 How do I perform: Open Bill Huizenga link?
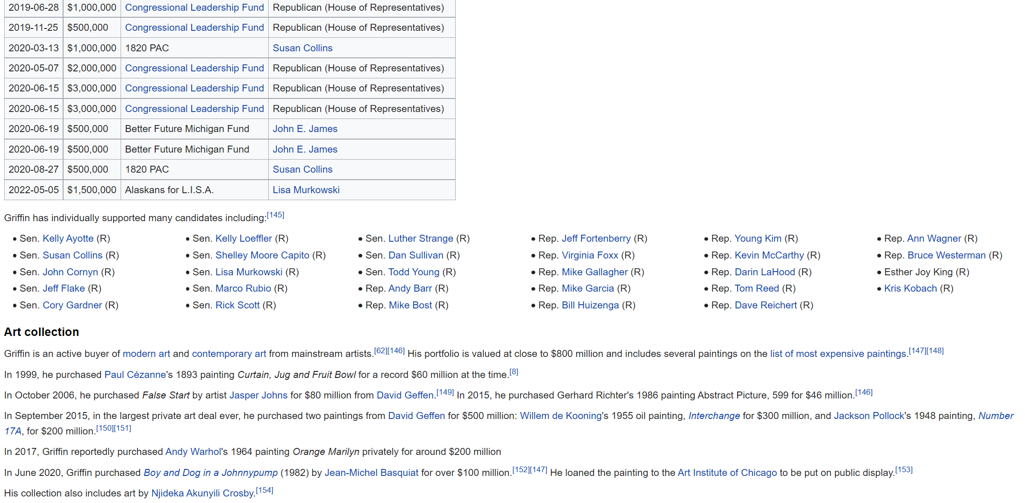(x=590, y=305)
